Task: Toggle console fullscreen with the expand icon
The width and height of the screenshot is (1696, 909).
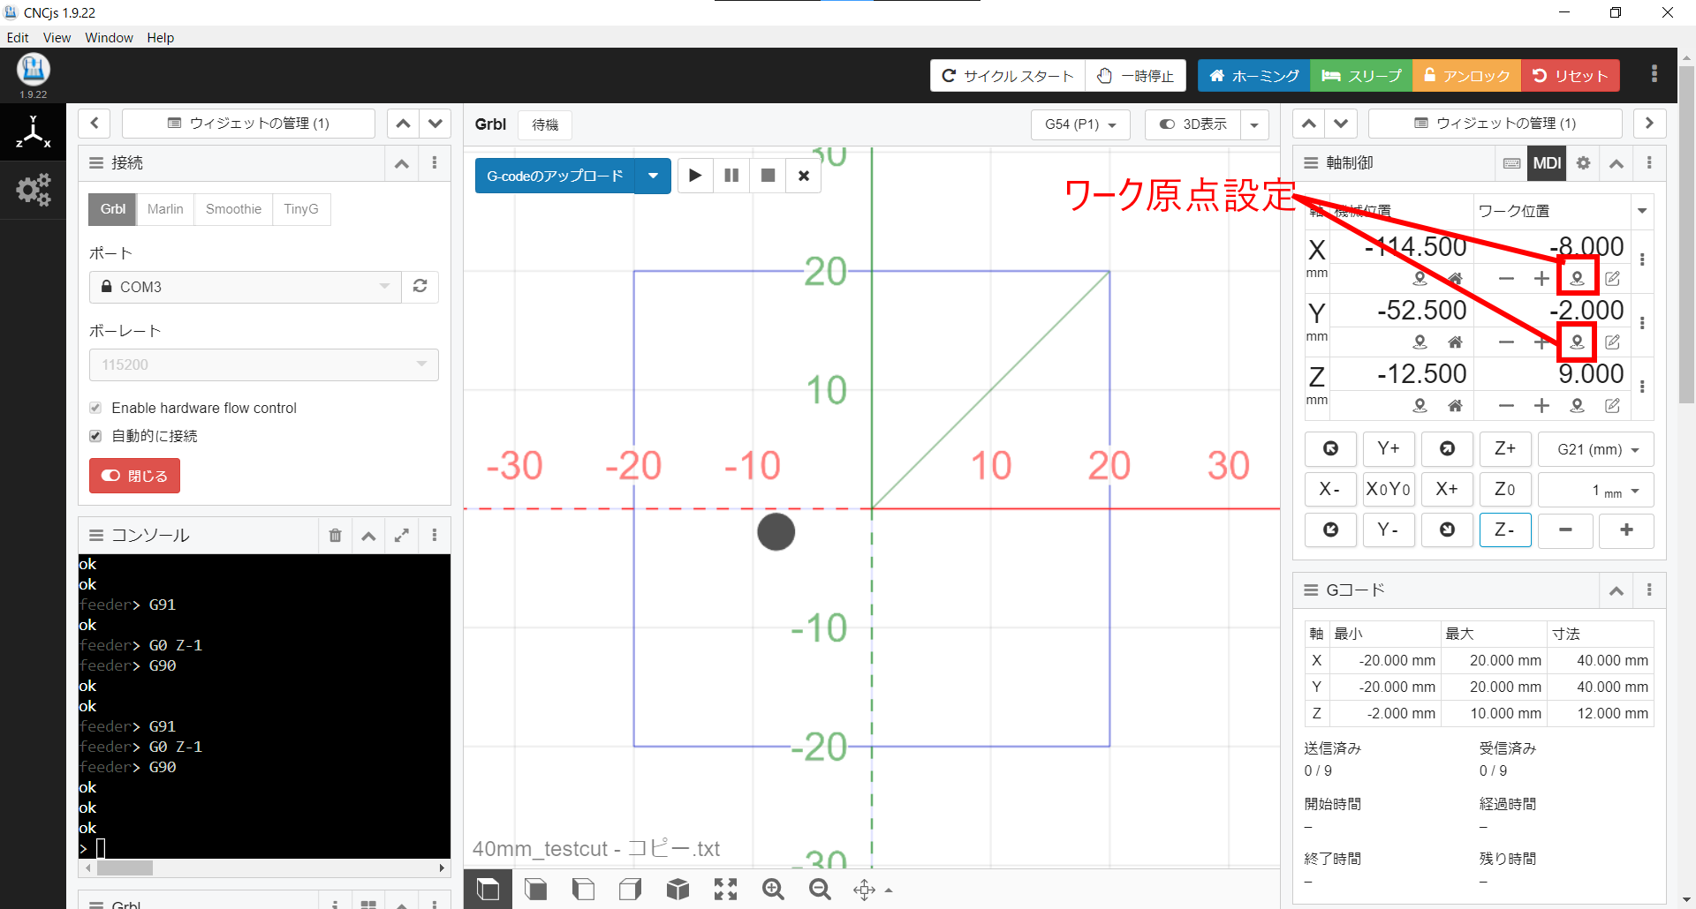Action: click(x=402, y=535)
